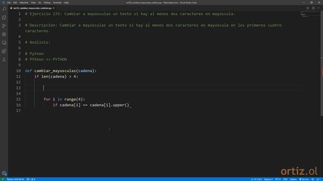Click 'cadena[i].upper()' on line 16

pos(110,105)
